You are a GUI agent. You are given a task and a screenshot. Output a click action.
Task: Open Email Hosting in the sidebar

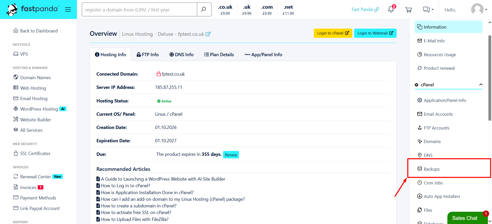coord(30,99)
